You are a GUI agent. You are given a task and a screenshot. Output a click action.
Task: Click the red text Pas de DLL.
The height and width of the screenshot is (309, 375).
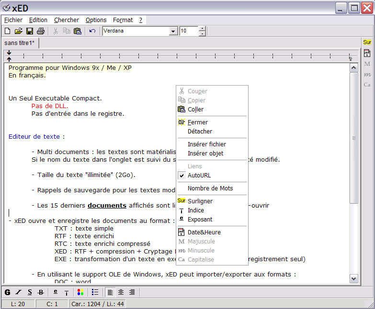pos(50,106)
